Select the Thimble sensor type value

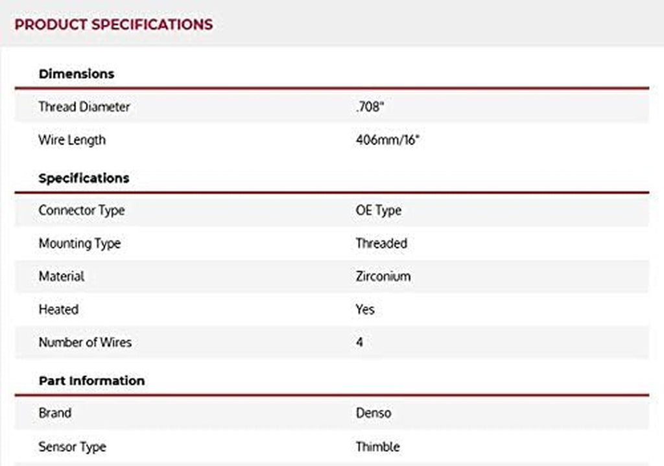click(x=377, y=447)
